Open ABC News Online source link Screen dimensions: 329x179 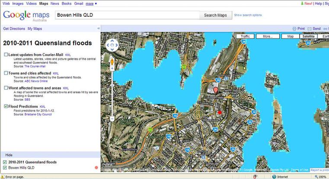click(x=36, y=81)
